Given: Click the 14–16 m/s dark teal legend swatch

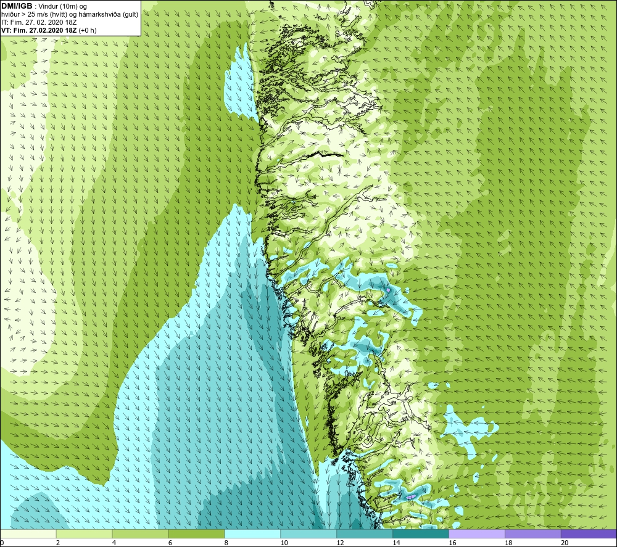Looking at the screenshot, I should (421, 534).
